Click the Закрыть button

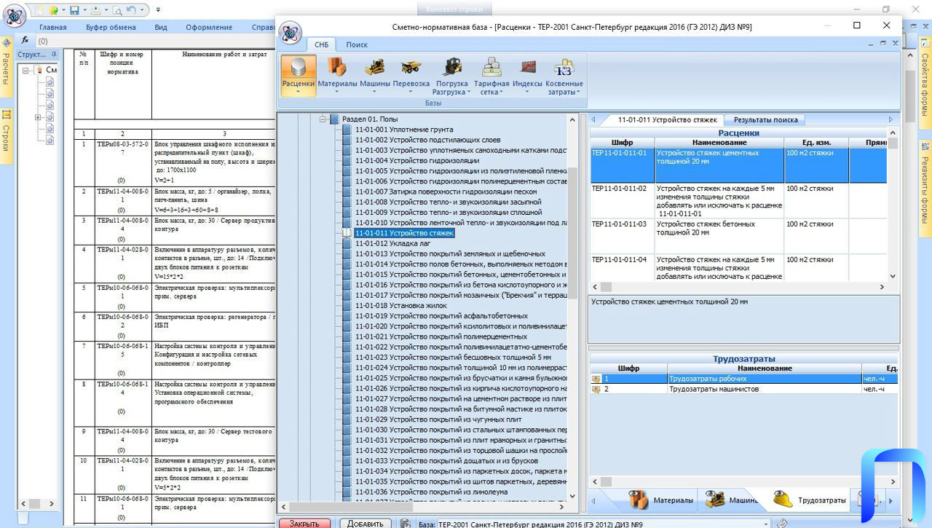(304, 523)
